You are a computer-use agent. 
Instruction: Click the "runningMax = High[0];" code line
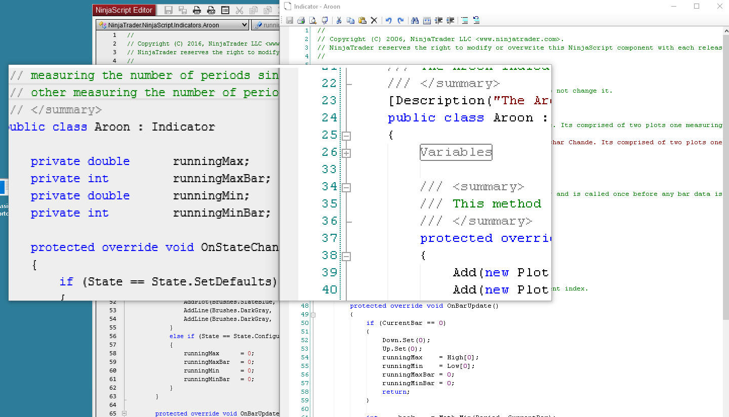tap(430, 357)
